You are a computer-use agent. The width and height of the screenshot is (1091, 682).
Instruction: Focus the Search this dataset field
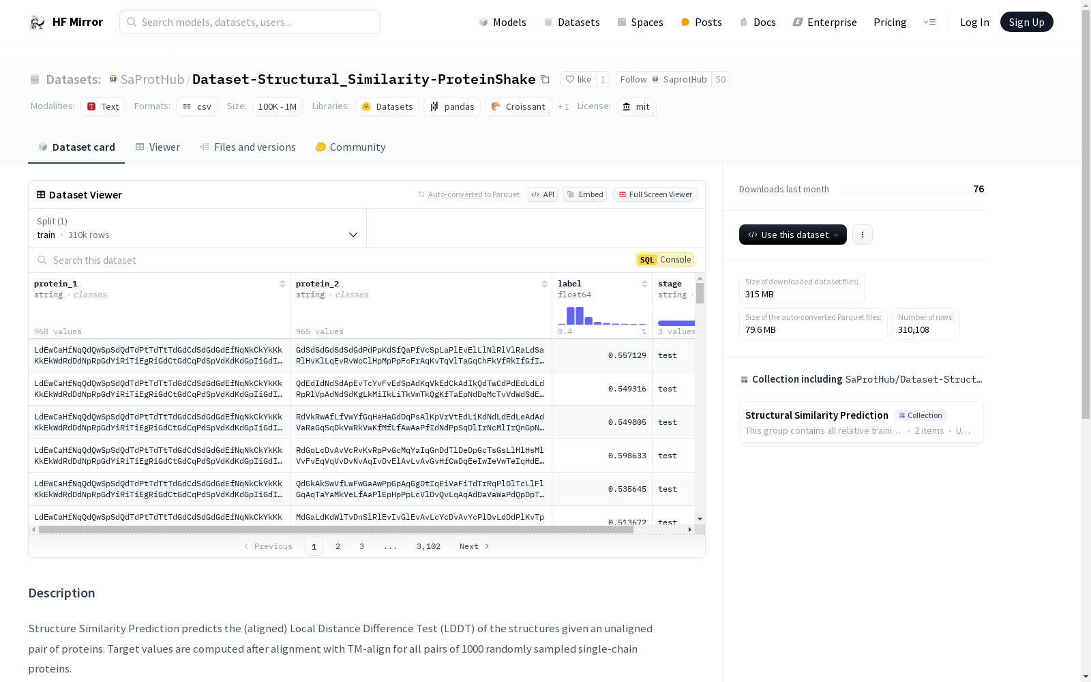[334, 260]
